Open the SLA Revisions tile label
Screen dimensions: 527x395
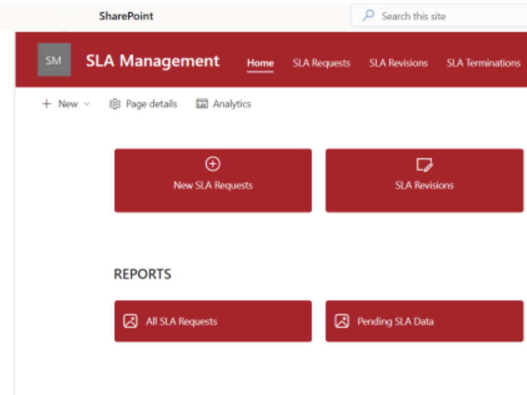click(424, 185)
